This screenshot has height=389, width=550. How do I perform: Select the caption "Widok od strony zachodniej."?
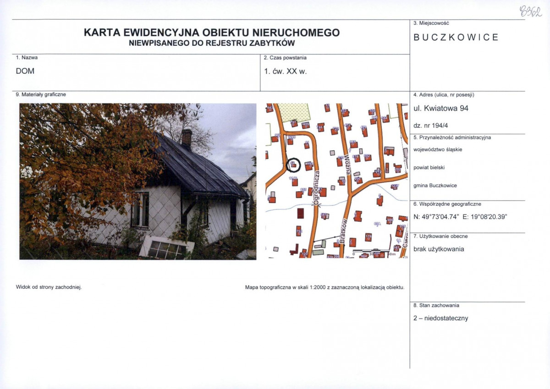point(49,287)
